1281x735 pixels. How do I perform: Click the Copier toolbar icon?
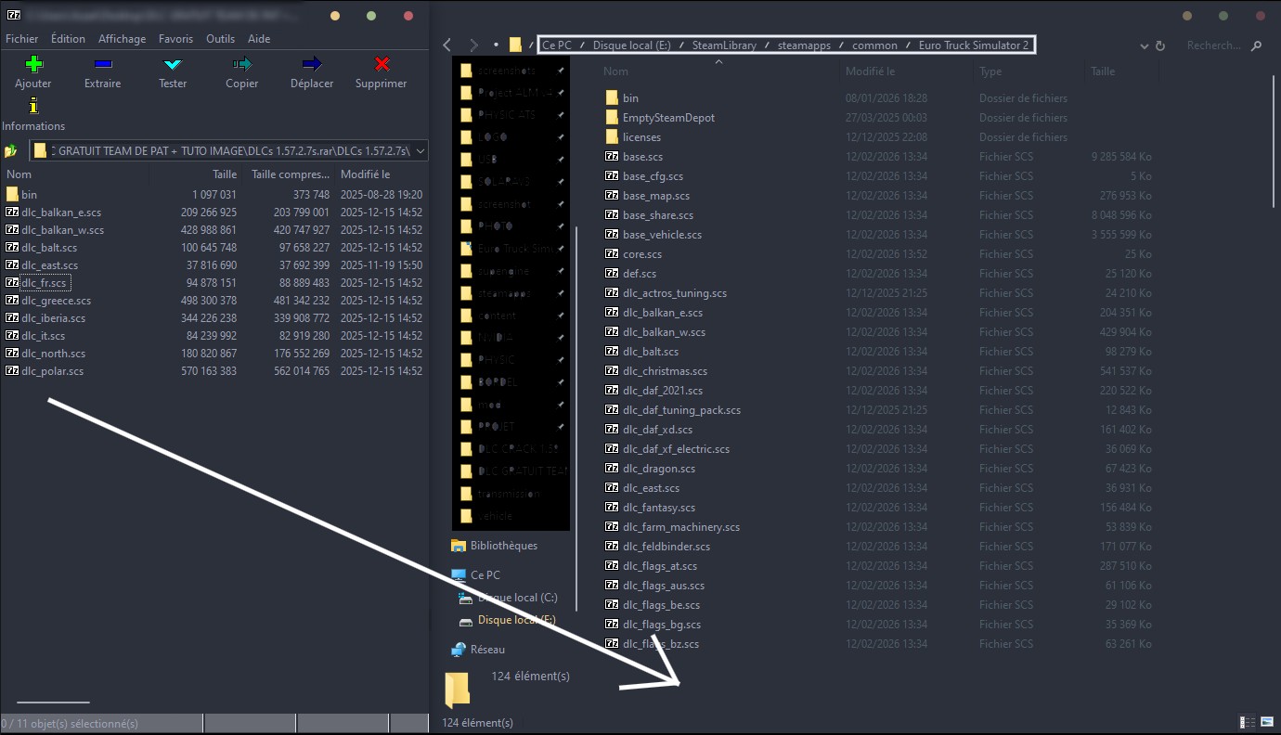coord(242,64)
